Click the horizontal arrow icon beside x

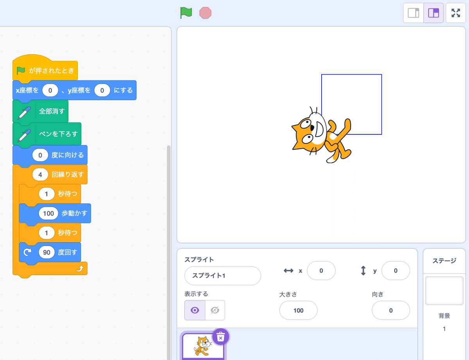tap(288, 271)
